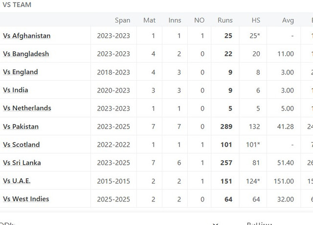This screenshot has width=313, height=225.
Task: Click the Mat column header
Action: pyautogui.click(x=149, y=20)
